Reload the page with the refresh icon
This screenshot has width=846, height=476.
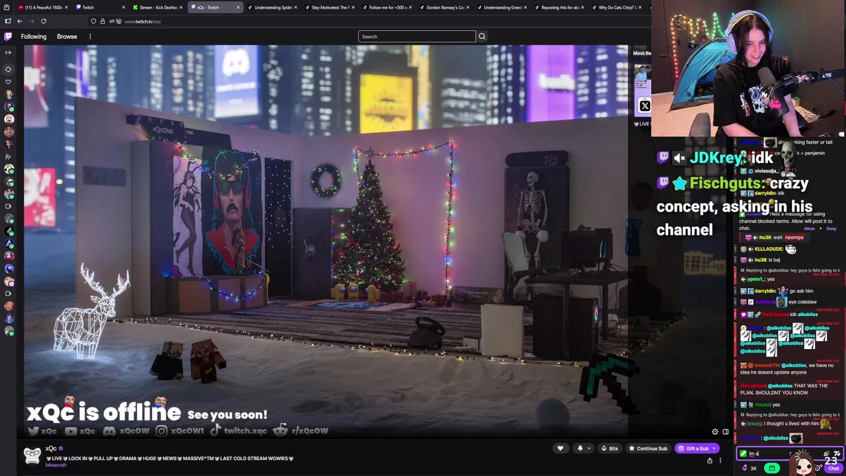click(44, 21)
